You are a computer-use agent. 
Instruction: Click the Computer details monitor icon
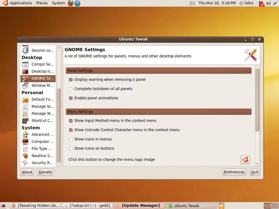click(25, 142)
